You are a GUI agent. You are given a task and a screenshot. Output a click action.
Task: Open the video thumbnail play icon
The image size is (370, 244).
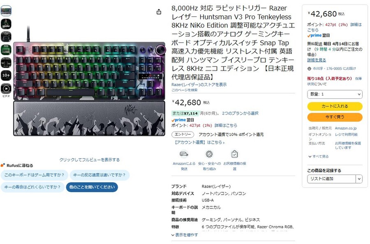pyautogui.click(x=6, y=89)
